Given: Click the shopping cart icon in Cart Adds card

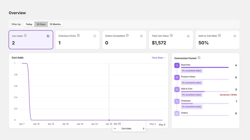Looking at the screenshot, I should tap(48, 36).
